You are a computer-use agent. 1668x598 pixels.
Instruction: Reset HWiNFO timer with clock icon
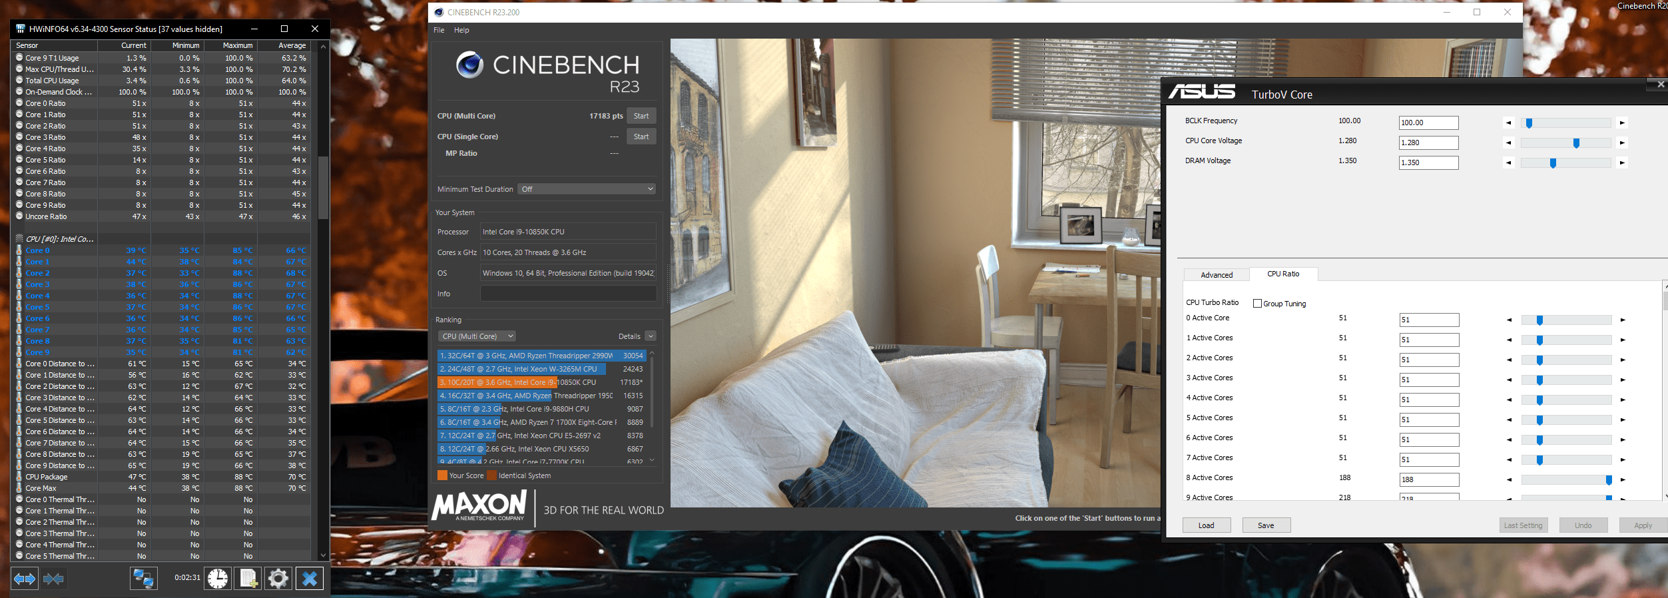click(x=217, y=578)
